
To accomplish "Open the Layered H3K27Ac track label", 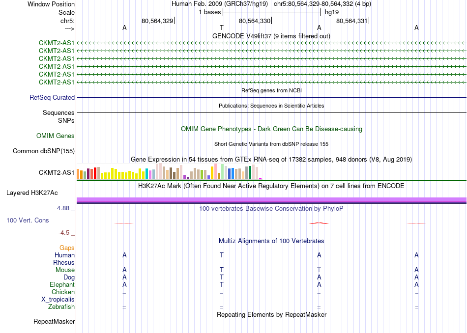I will pyautogui.click(x=32, y=193).
